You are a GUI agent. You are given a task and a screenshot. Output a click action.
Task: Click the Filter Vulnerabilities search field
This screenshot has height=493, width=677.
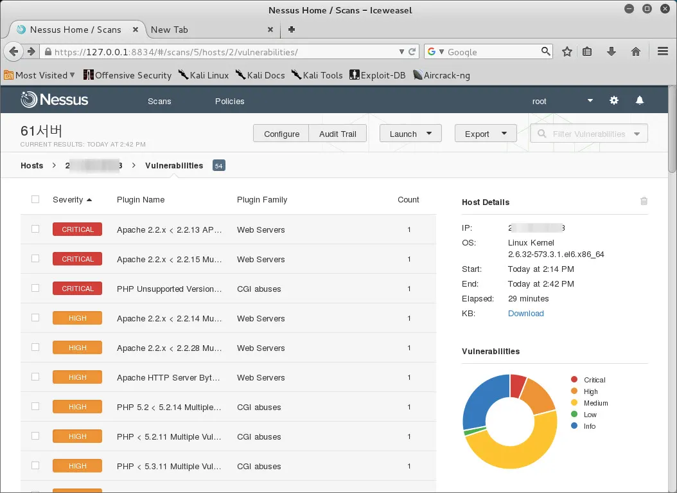click(x=583, y=134)
